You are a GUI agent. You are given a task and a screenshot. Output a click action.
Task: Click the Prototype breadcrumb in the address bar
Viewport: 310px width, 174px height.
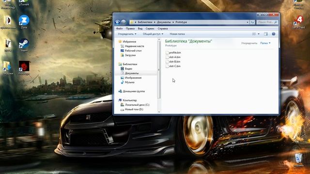(x=181, y=22)
